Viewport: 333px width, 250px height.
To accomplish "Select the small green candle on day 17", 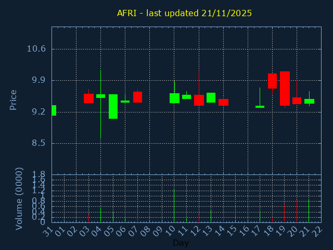I will 260,107.
